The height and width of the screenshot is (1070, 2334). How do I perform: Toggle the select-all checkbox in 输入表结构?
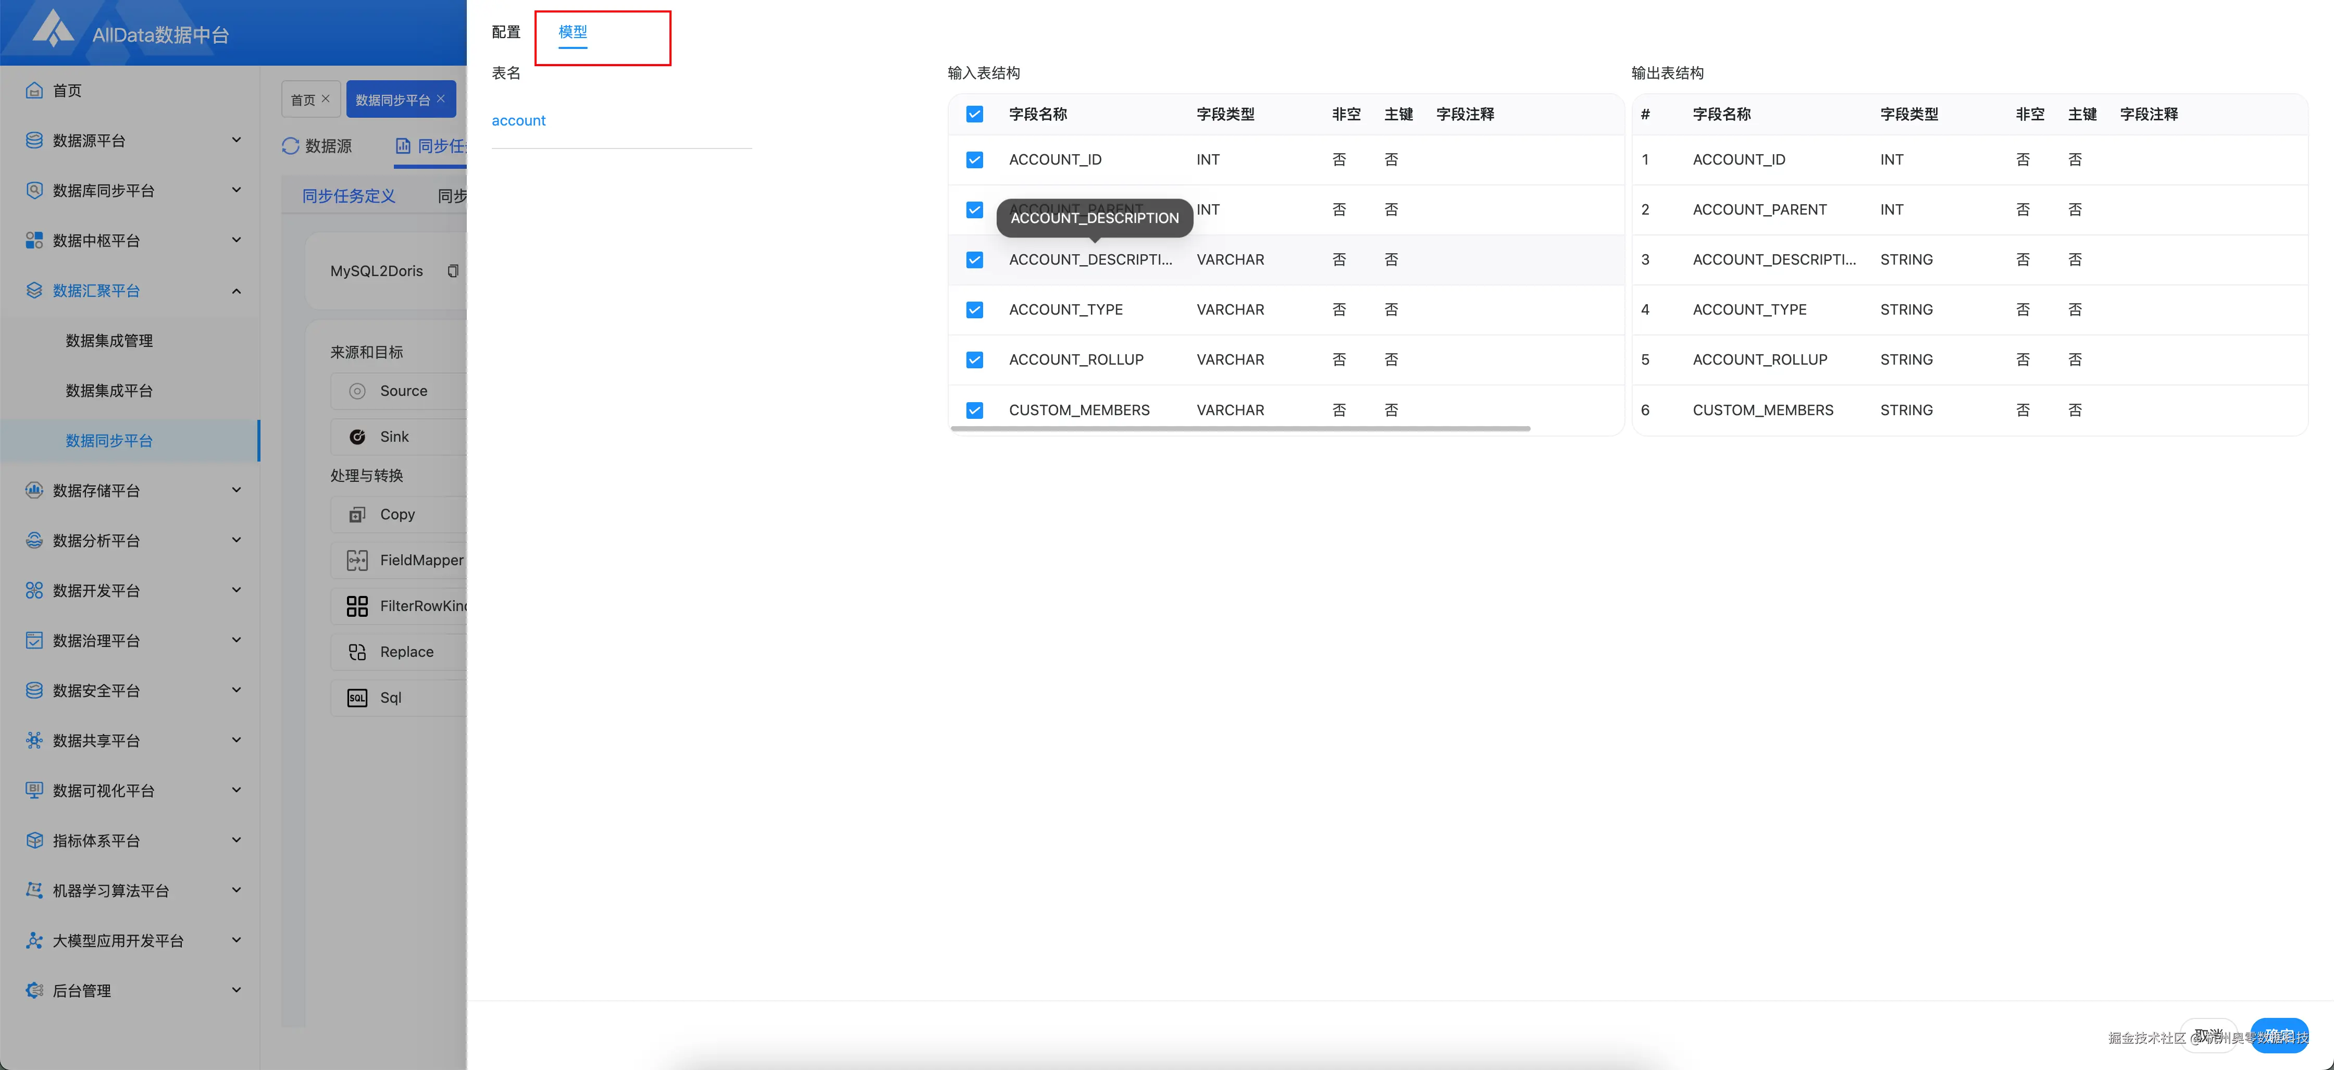click(x=975, y=114)
